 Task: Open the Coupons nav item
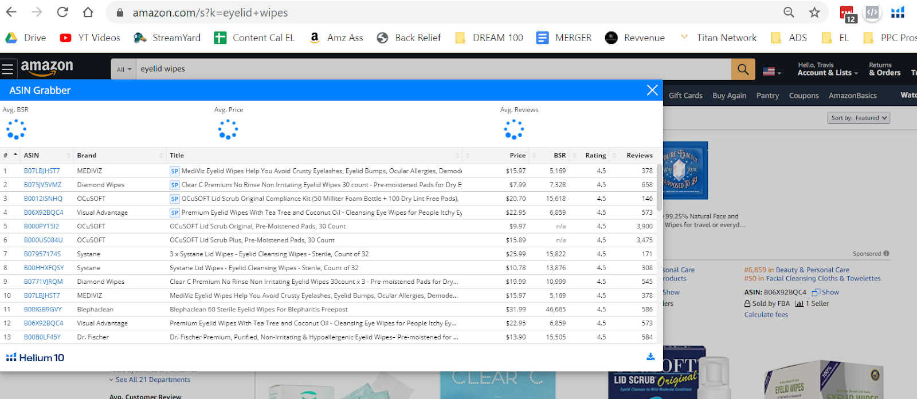tap(804, 96)
